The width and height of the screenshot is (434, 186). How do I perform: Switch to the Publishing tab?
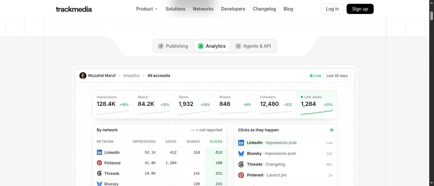coord(173,46)
